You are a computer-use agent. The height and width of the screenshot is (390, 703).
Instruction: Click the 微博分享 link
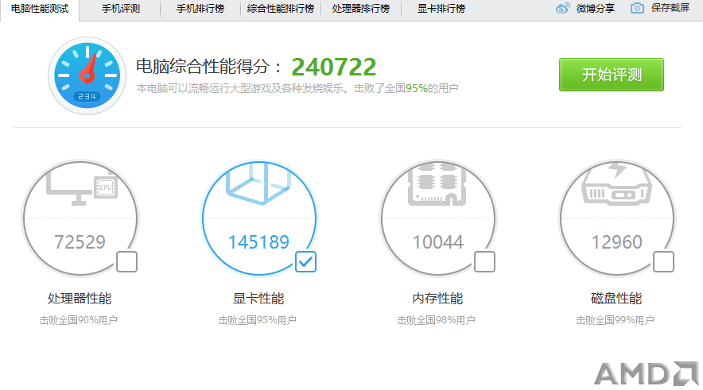596,9
